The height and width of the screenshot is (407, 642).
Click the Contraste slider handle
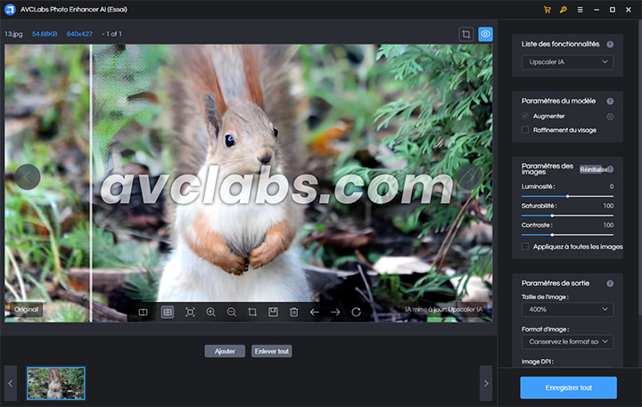[552, 235]
